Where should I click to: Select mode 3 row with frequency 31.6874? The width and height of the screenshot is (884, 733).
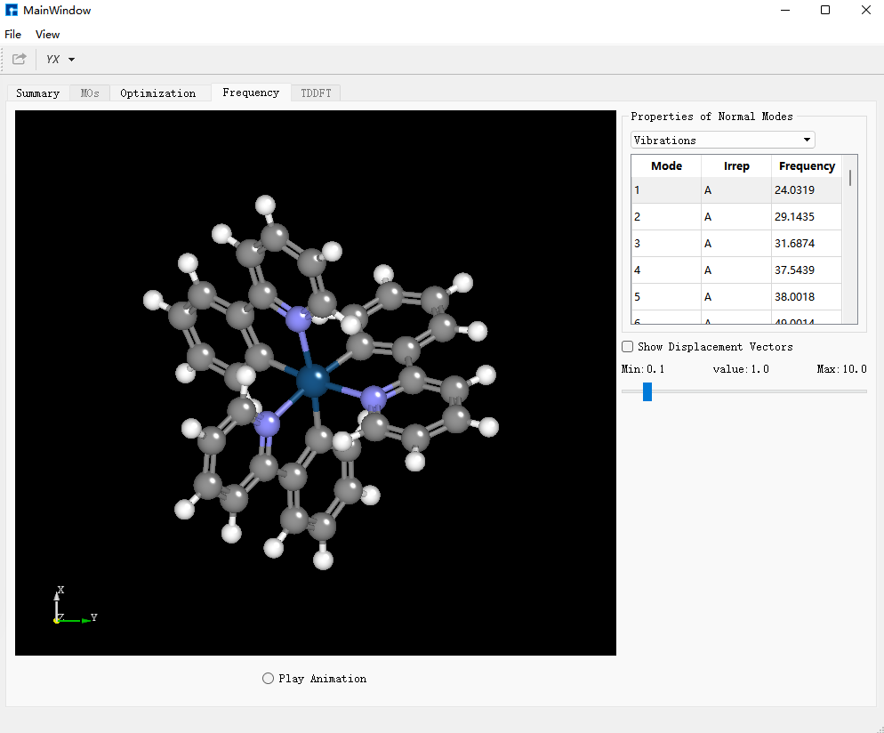pos(736,244)
